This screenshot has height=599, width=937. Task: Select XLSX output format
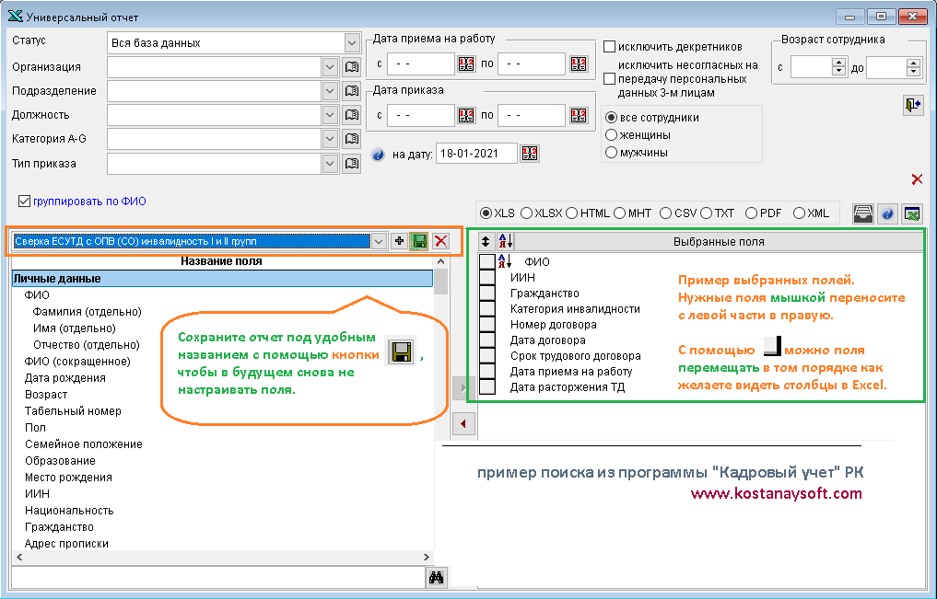click(526, 213)
